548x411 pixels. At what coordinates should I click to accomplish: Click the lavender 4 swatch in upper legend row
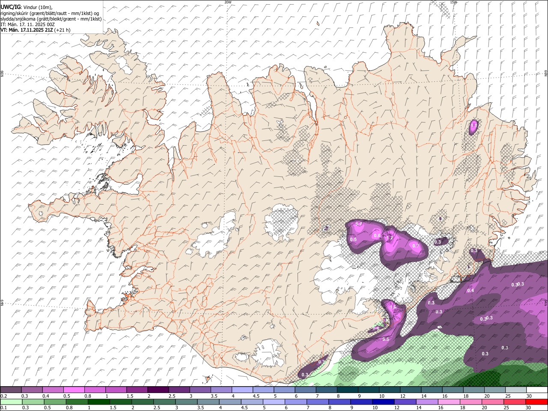pyautogui.click(x=242, y=390)
